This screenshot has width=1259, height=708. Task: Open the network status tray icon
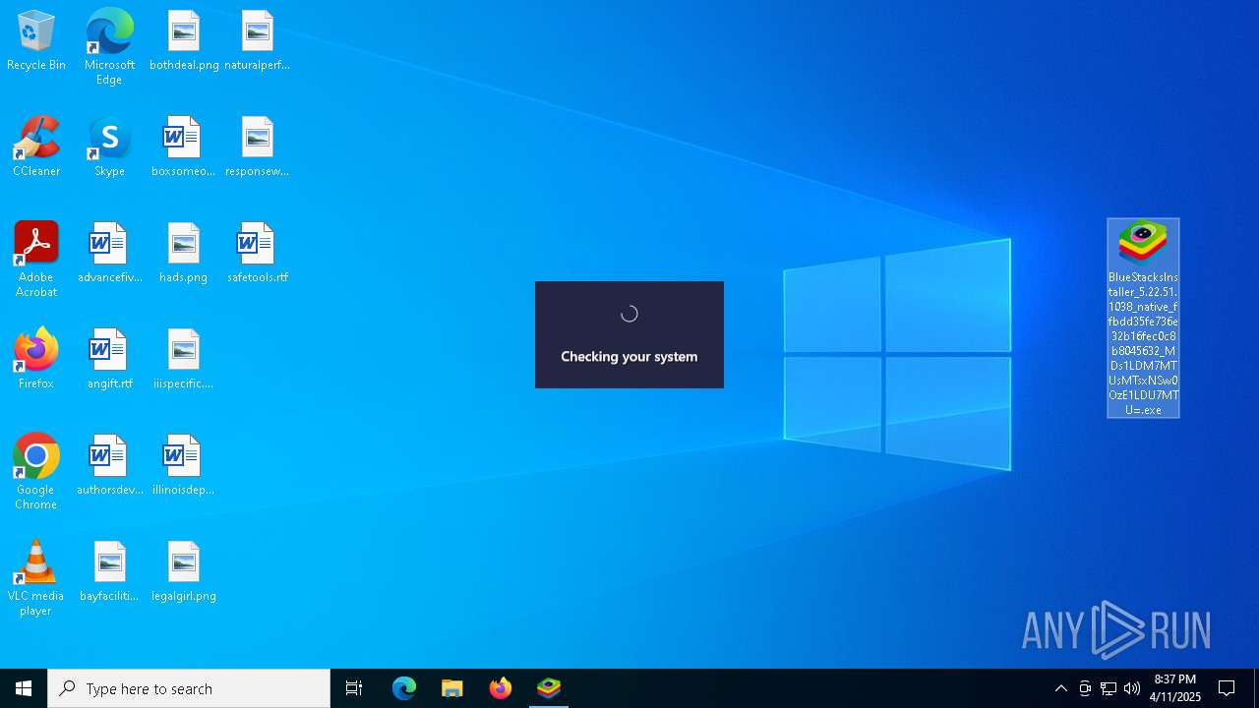coord(1109,688)
